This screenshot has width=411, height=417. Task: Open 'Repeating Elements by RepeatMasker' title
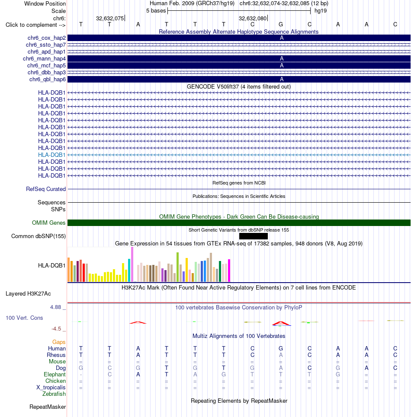(239, 401)
